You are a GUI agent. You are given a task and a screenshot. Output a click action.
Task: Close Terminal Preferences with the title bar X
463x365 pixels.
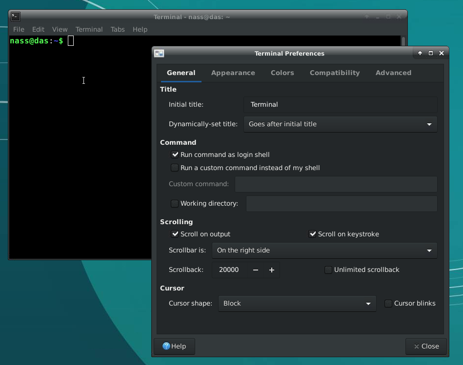pyautogui.click(x=442, y=53)
